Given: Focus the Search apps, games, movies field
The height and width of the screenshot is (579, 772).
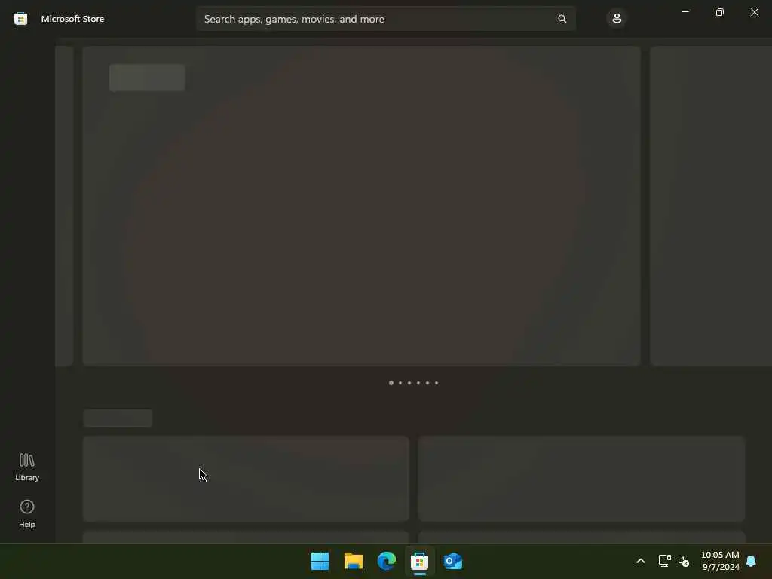Looking at the screenshot, I should 385,19.
